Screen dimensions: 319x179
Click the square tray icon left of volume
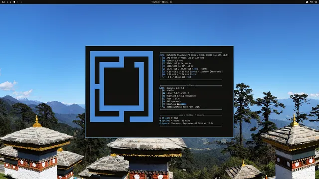click(307, 2)
